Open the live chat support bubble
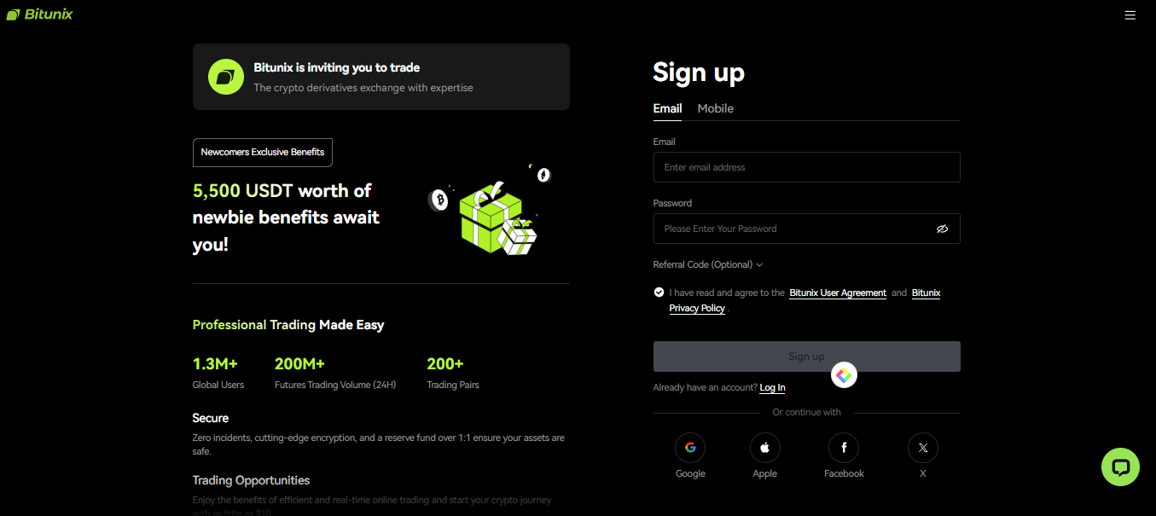Screen dimensions: 1156x516 1120,467
